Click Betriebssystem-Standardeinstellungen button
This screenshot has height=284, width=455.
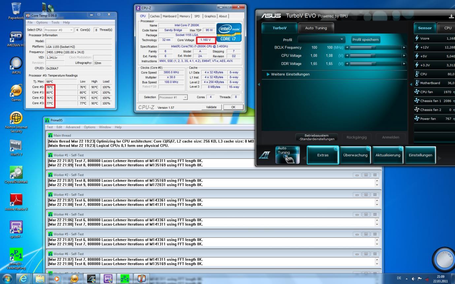pos(316,137)
